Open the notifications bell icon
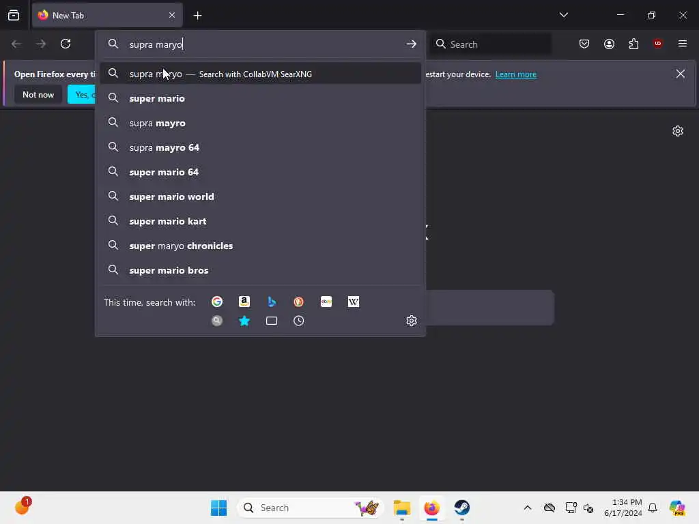The image size is (699, 524). [x=653, y=508]
